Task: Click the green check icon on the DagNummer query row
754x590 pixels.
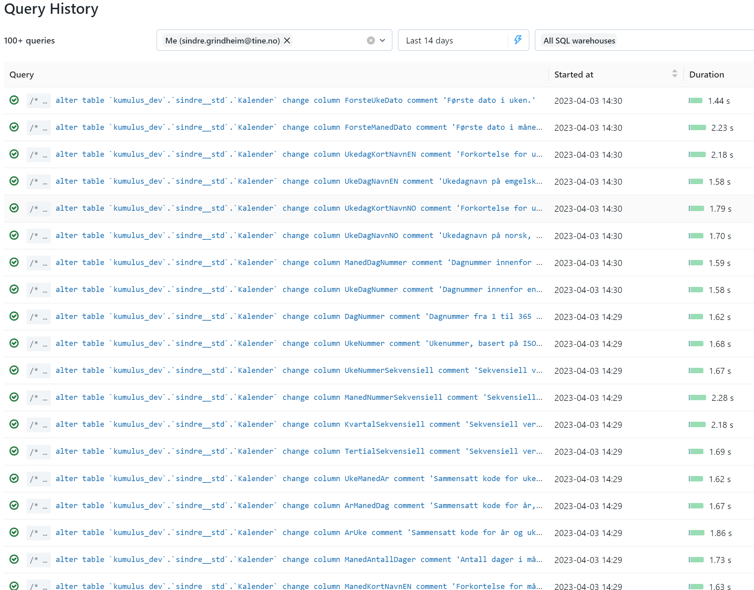Action: coord(14,317)
